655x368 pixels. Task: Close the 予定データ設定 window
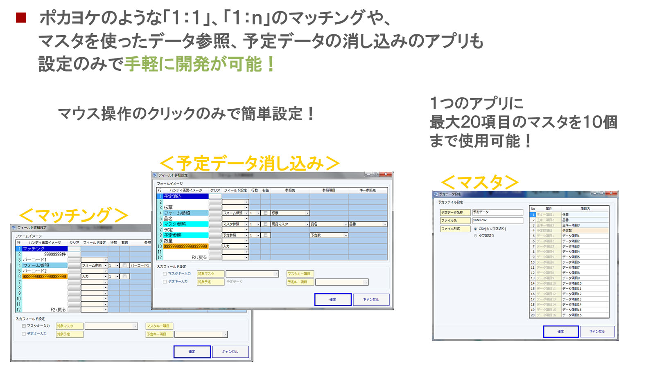point(611,193)
